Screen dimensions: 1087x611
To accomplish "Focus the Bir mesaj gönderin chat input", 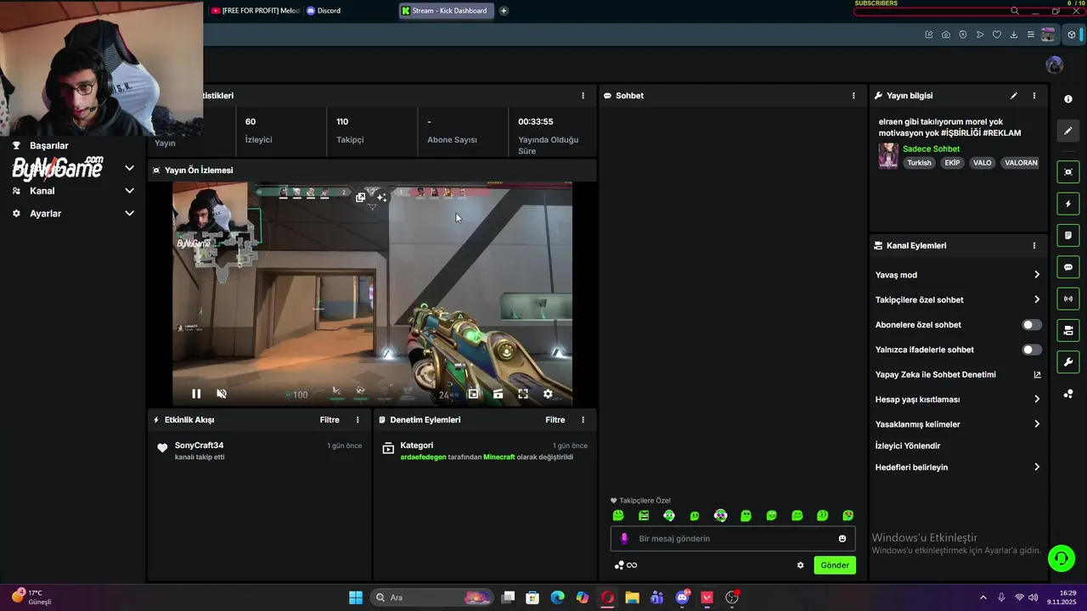I will [732, 539].
